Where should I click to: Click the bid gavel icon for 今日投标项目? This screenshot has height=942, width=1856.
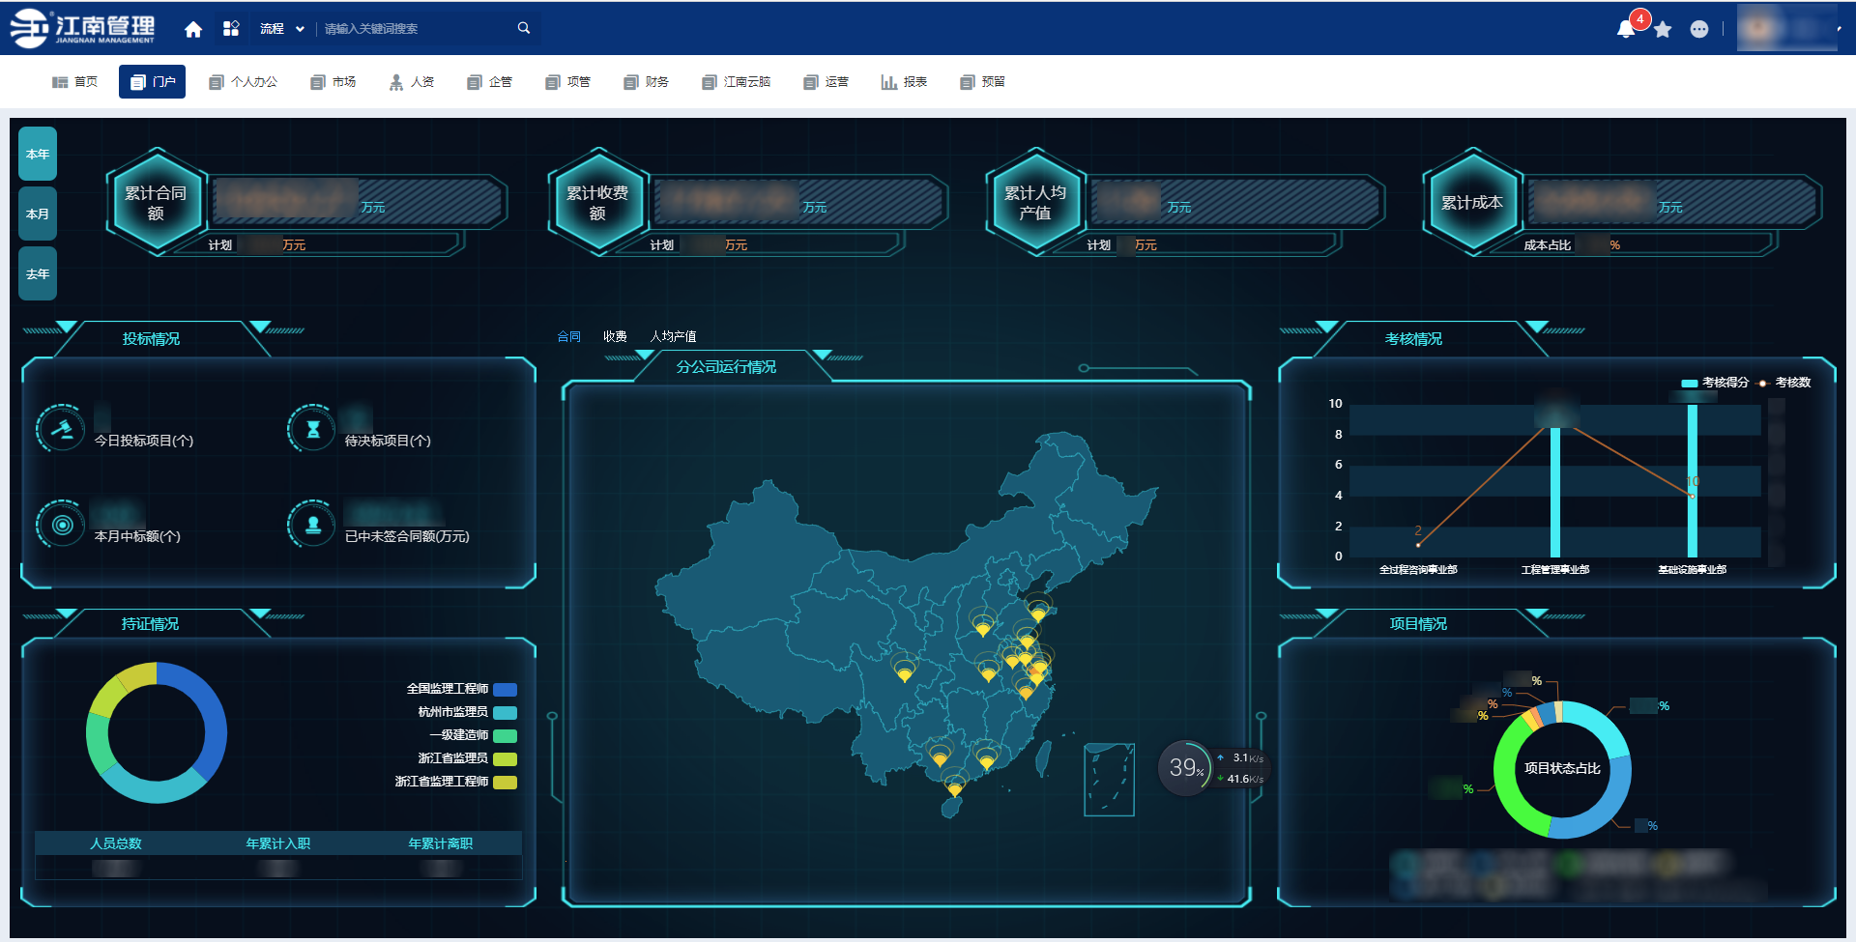tap(61, 428)
